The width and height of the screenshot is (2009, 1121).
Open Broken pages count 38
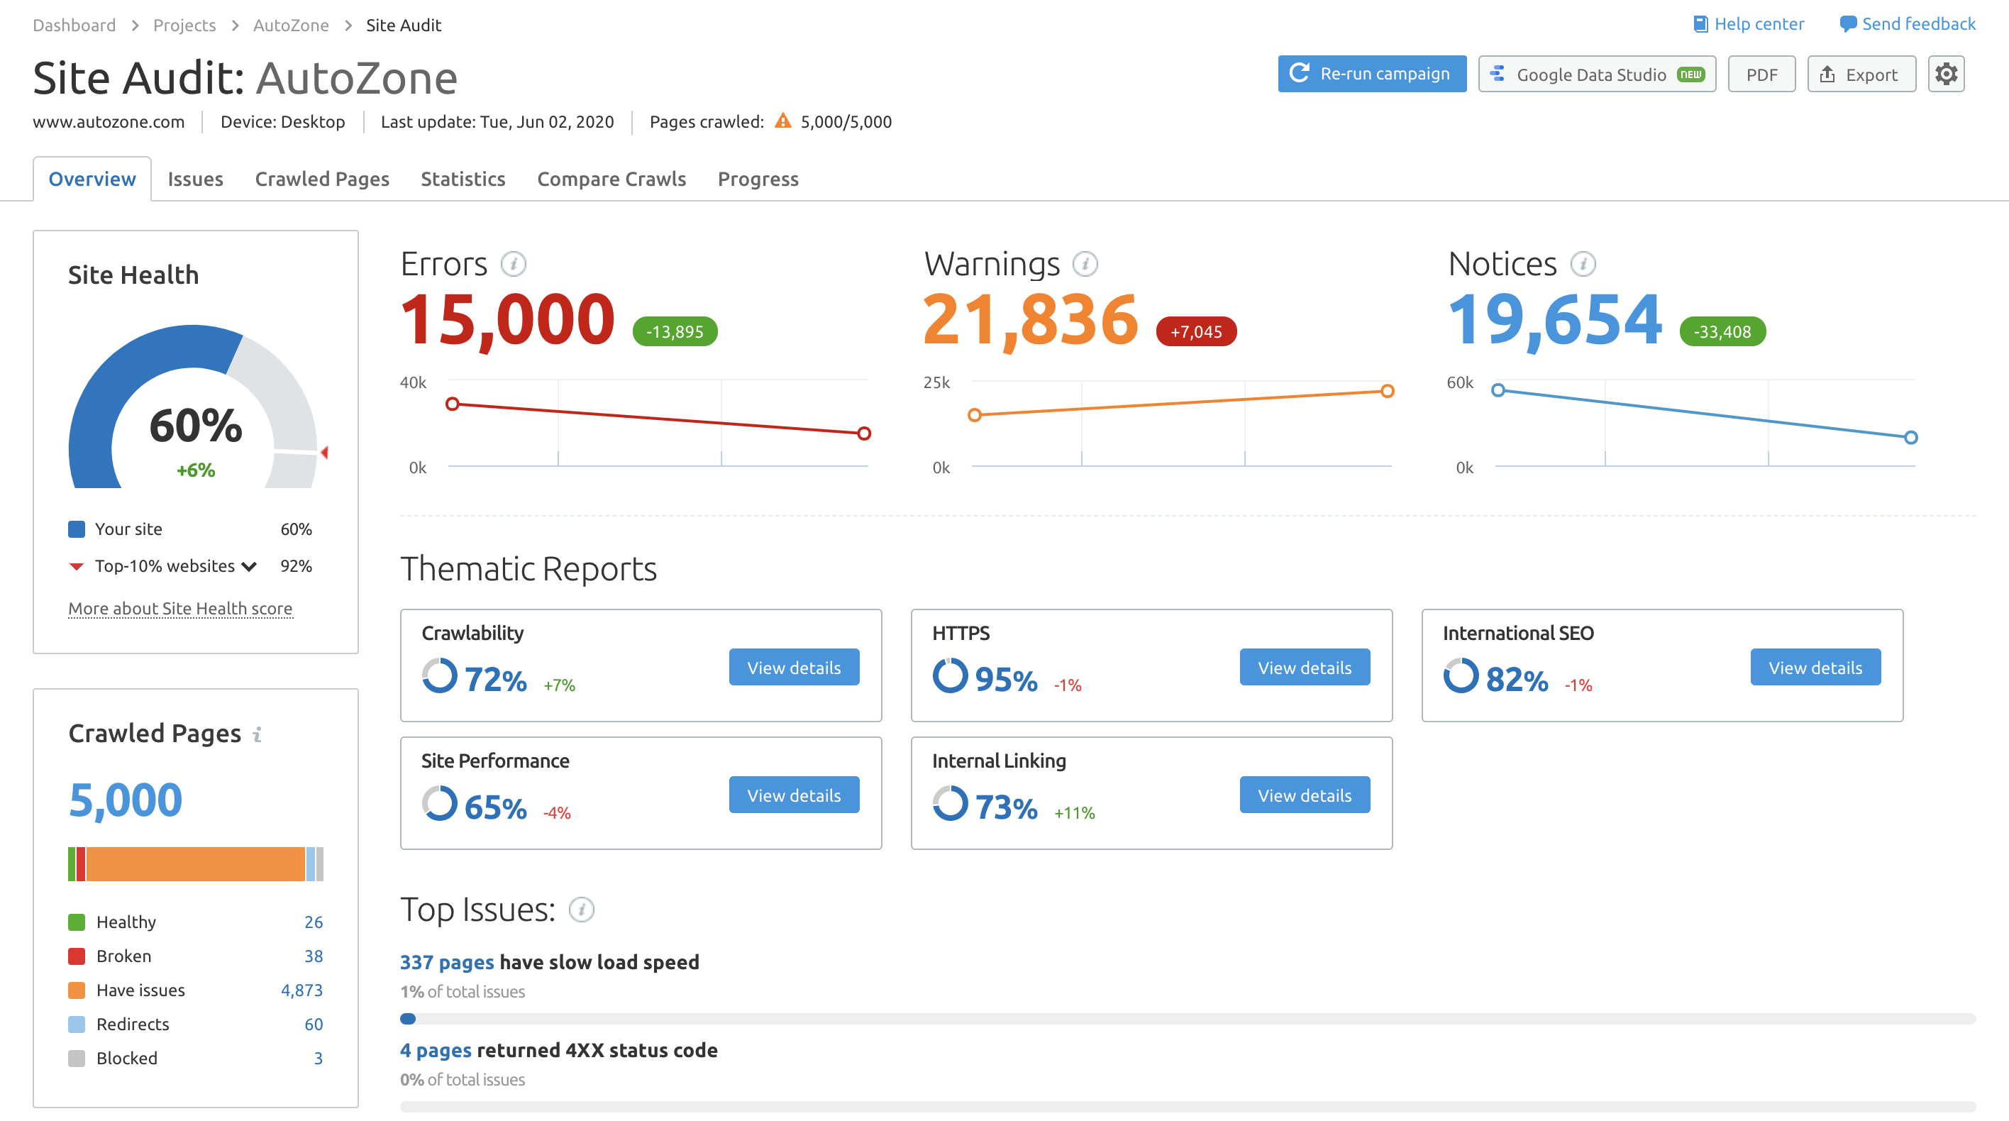[x=314, y=956]
